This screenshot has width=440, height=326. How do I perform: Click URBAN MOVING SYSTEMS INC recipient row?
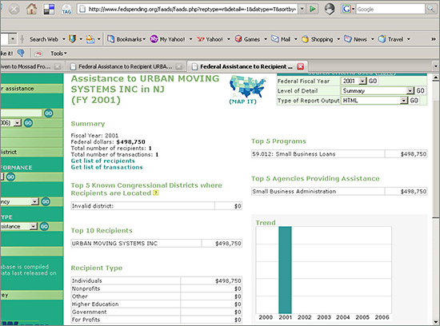coord(156,244)
